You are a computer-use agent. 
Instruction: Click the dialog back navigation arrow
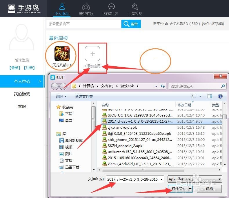point(55,86)
